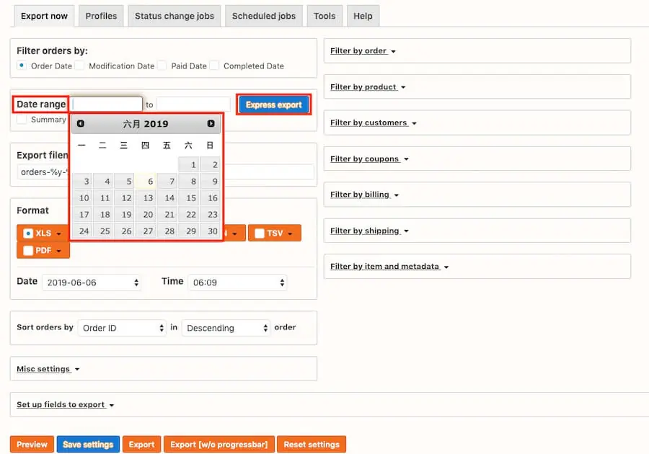Select the Modification Date option

coord(79,66)
